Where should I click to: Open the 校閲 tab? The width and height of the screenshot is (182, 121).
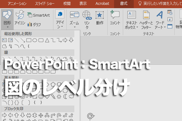pos(67,4)
